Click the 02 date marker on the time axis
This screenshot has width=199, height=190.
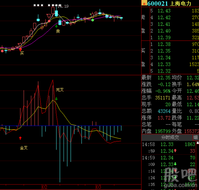click(x=45, y=187)
